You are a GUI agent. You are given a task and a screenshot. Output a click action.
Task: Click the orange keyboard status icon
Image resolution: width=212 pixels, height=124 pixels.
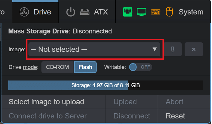(x=156, y=12)
